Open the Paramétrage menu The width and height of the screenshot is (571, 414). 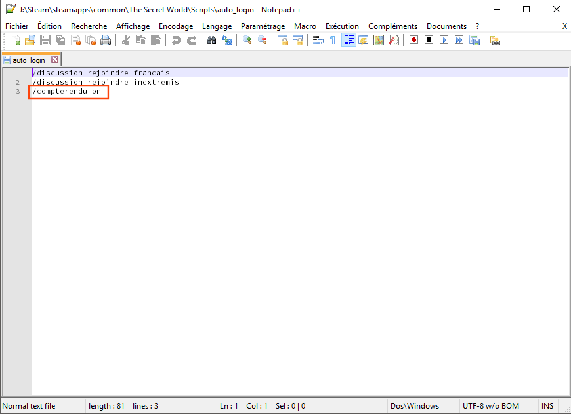pos(263,26)
